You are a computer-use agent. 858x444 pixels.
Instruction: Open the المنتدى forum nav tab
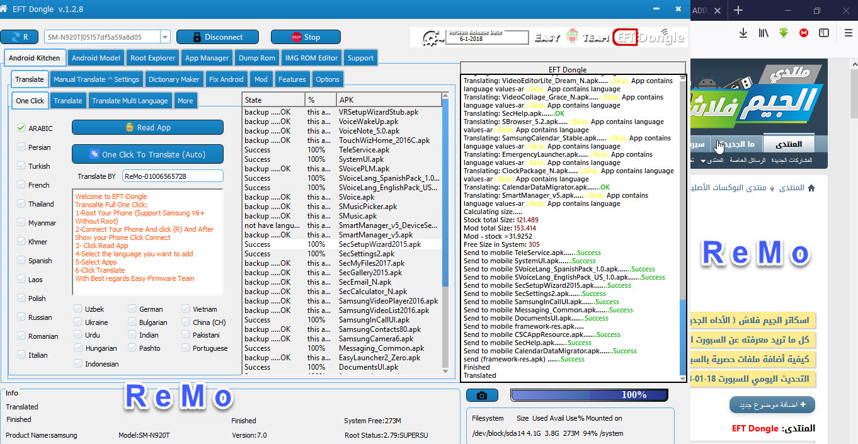coord(789,144)
